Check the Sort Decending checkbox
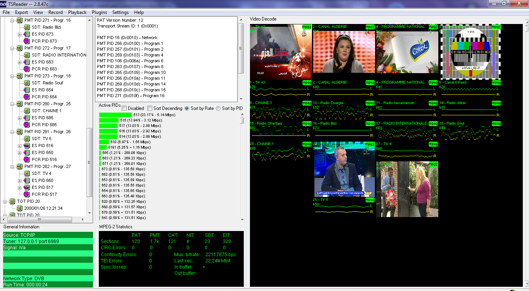The width and height of the screenshot is (529, 291). 150,108
